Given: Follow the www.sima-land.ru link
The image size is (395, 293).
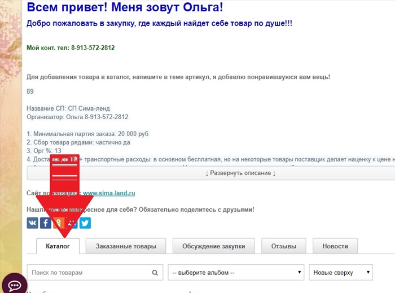Looking at the screenshot, I should [109, 193].
